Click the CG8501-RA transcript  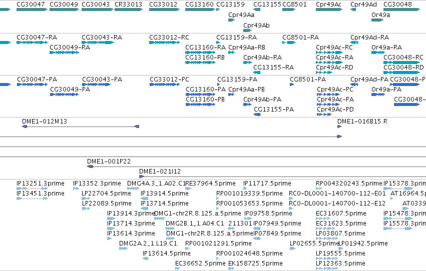[x=289, y=42]
